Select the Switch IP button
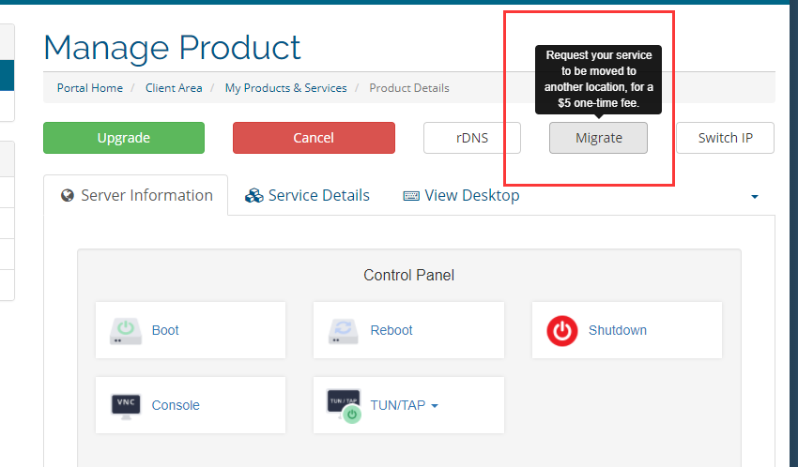 coord(725,138)
